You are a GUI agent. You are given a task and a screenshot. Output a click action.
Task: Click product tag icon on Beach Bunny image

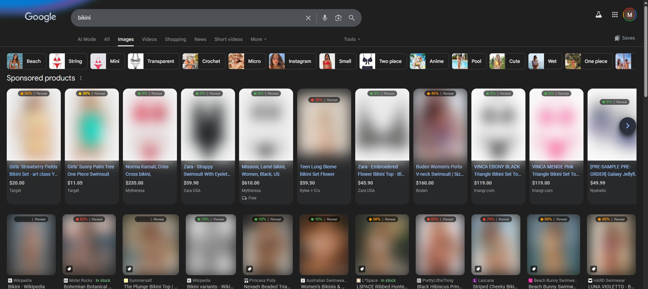coord(534,269)
